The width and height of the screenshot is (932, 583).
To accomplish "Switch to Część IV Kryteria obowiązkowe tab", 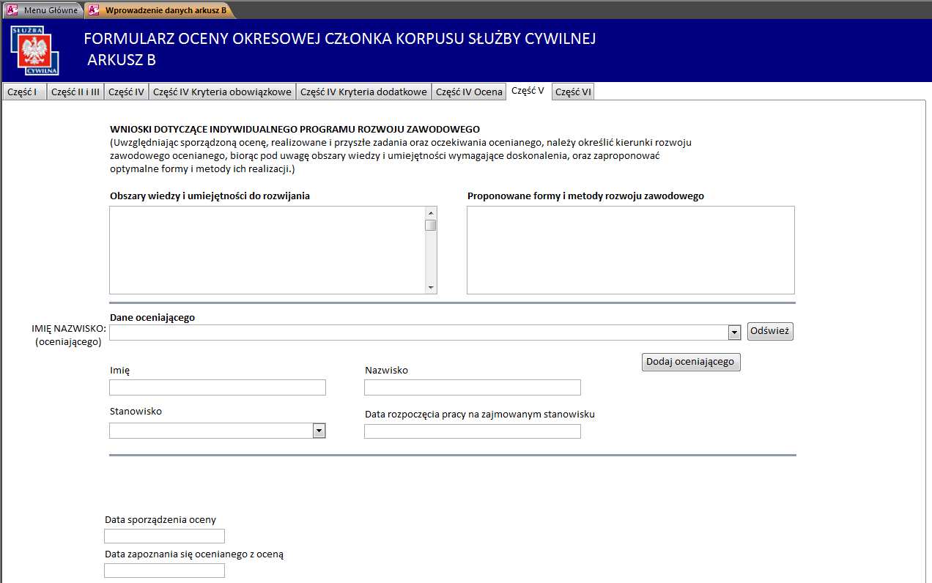I will [x=222, y=92].
